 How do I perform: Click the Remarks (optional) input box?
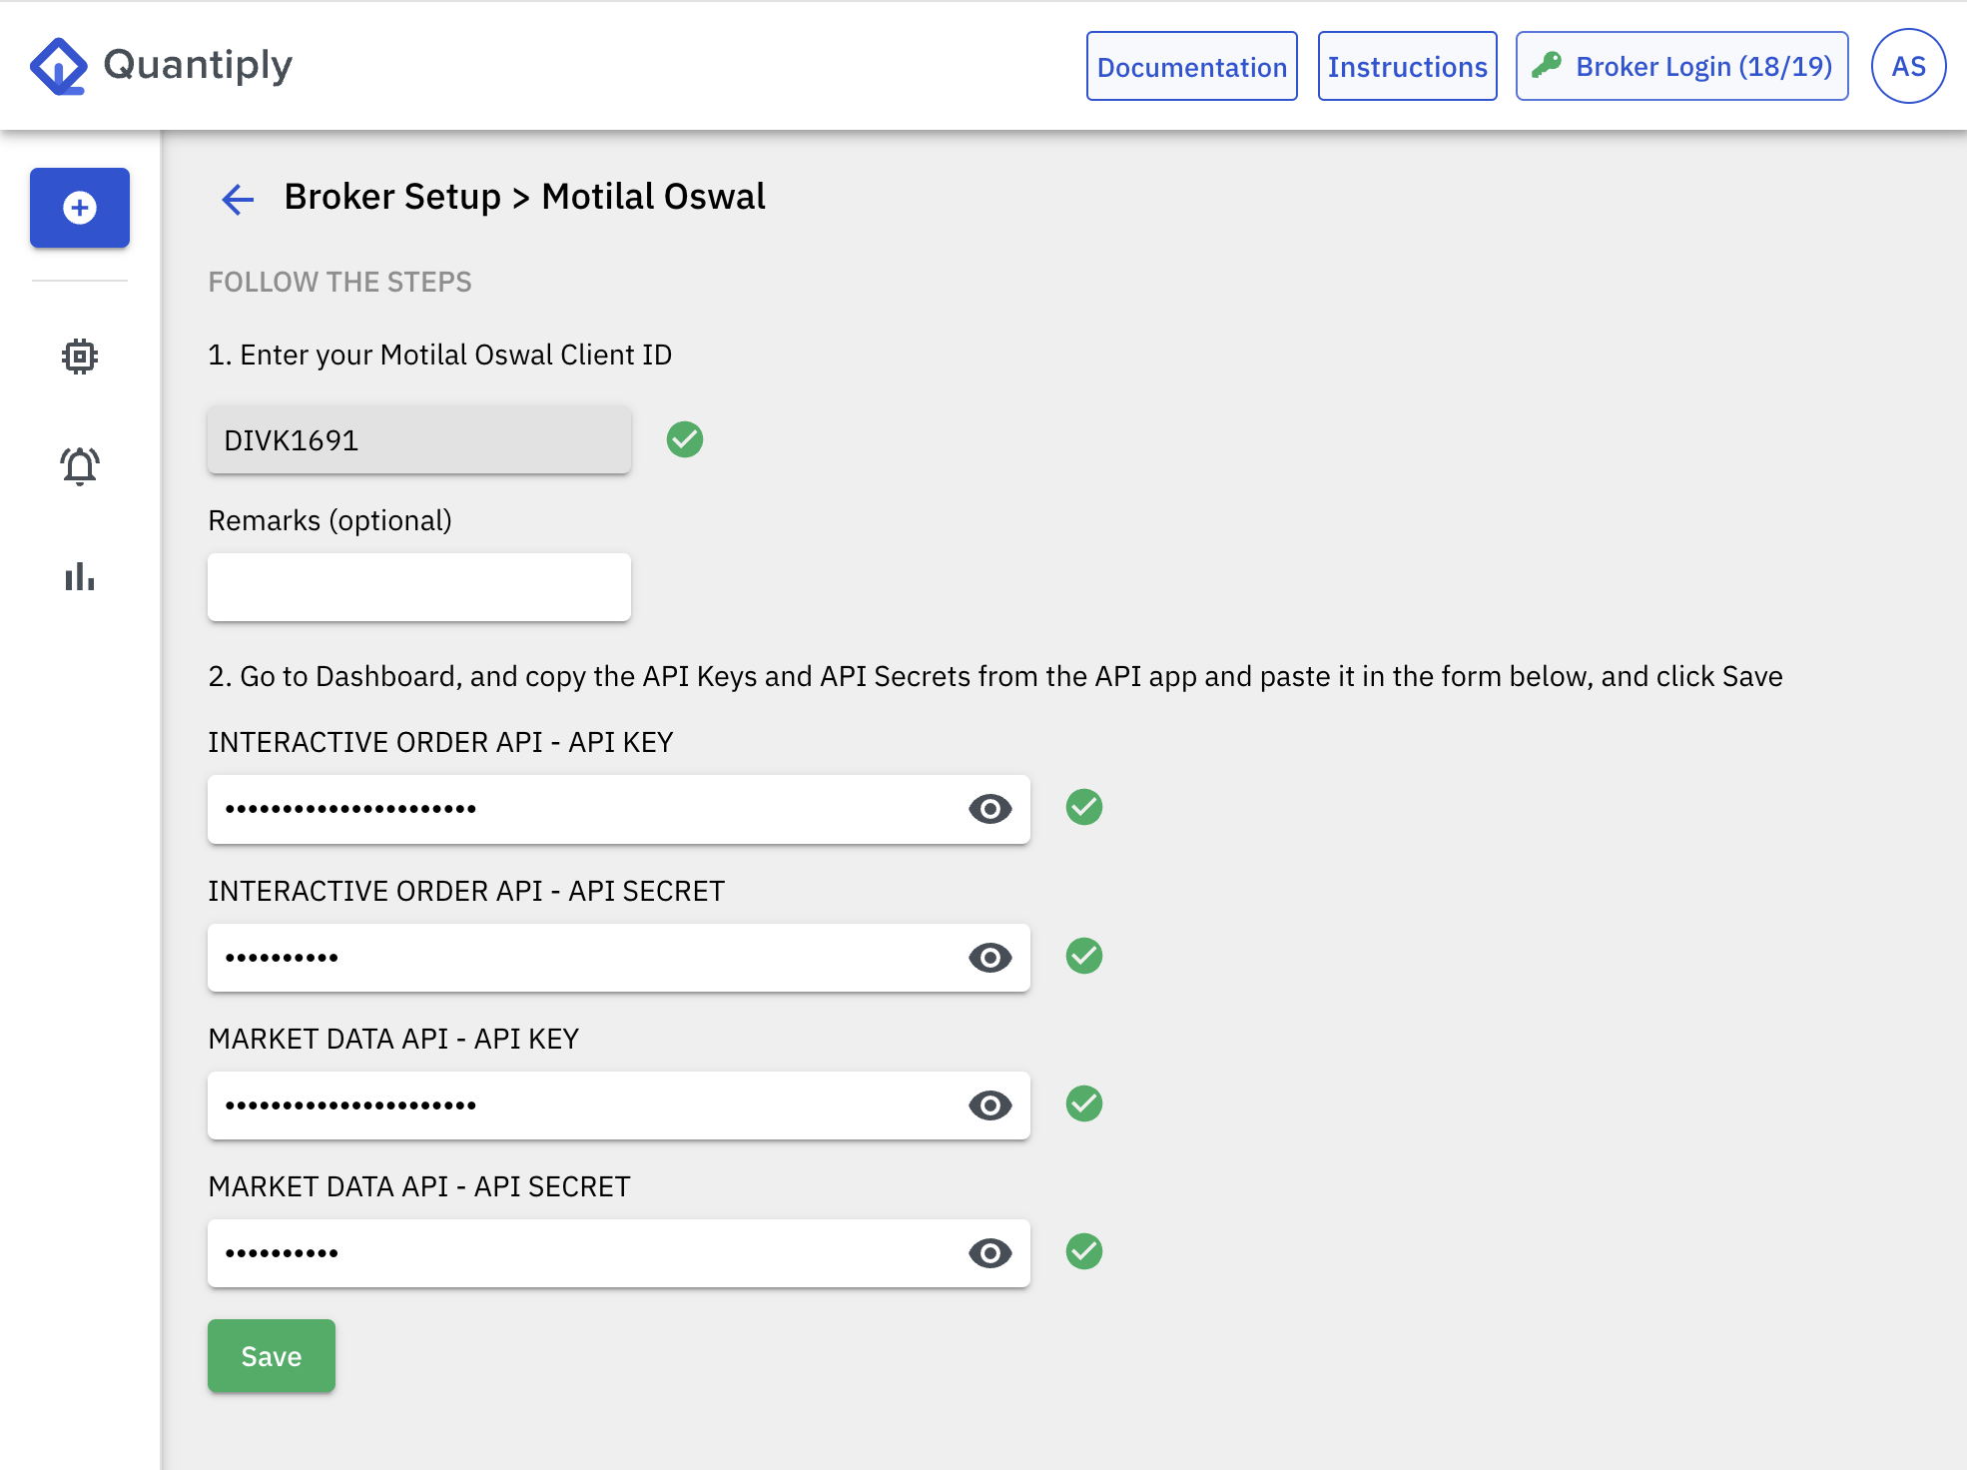click(x=419, y=587)
